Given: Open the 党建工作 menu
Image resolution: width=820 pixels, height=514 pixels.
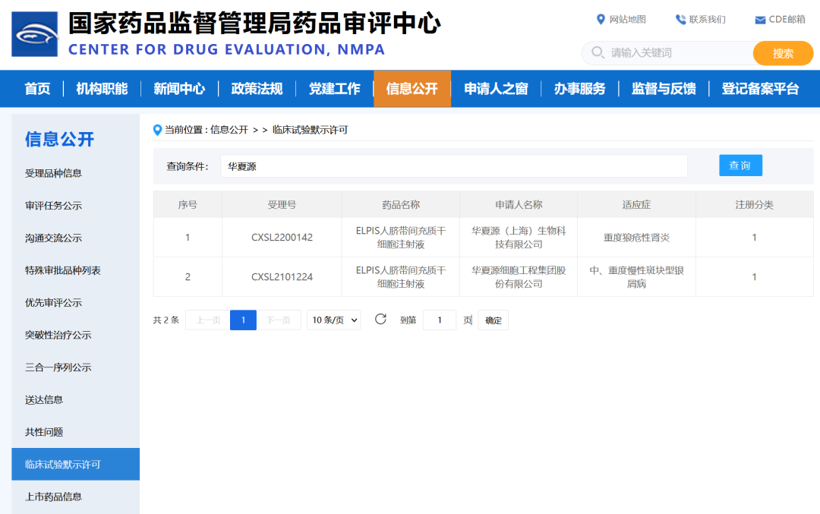Looking at the screenshot, I should click(x=335, y=89).
